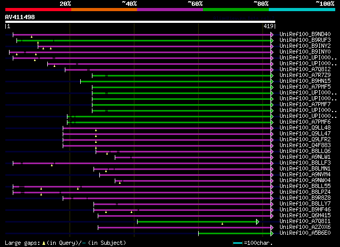340x247 pixels.
Task: Click the orange ~40% identity legend segment
Action: coord(104,10)
